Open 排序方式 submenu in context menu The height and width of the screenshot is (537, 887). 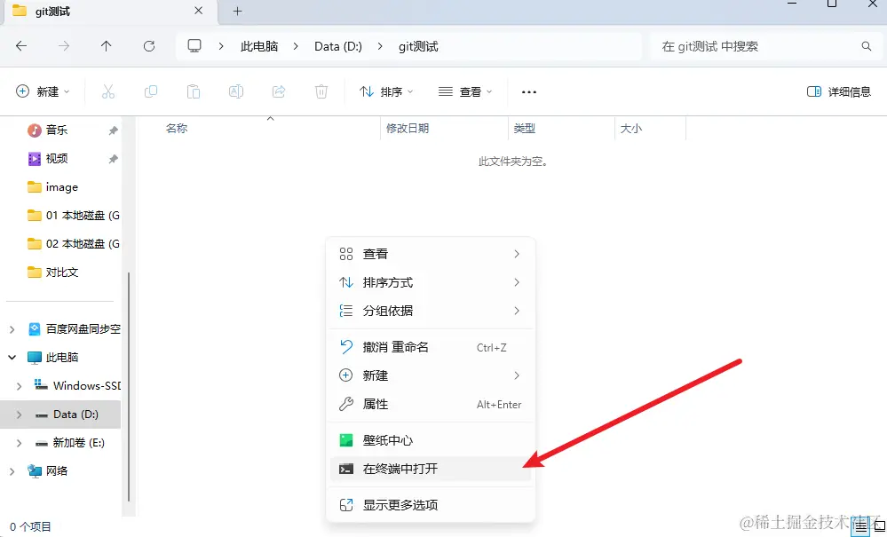(x=430, y=282)
